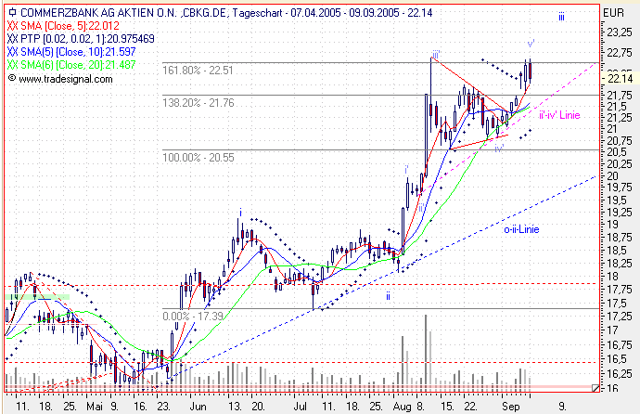Image resolution: width=640 pixels, height=414 pixels.
Task: Click the '0.00% - 17.39' Fibonacci label
Action: pos(193,316)
